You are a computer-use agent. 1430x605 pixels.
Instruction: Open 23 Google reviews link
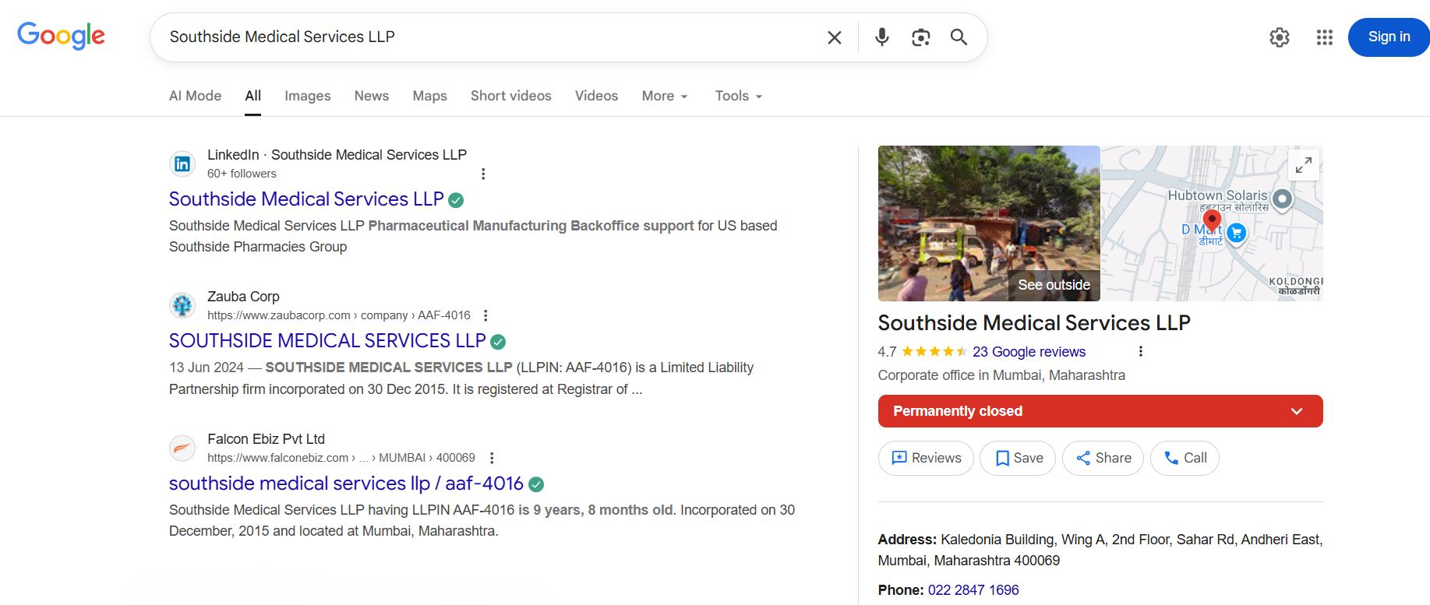[x=1029, y=352]
